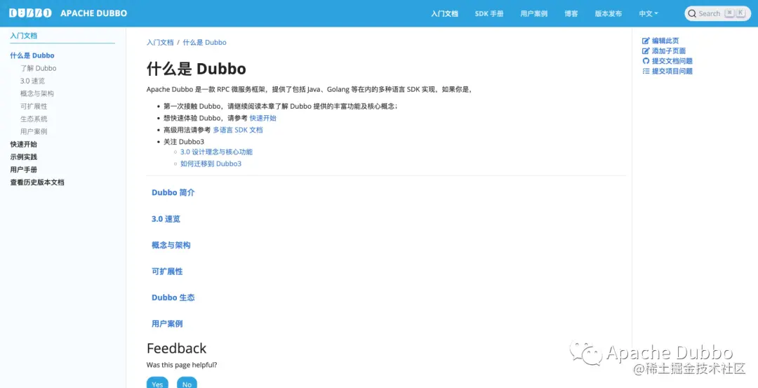
Task: Select 什么是 Dubbo in sidebar
Action: tap(32, 55)
